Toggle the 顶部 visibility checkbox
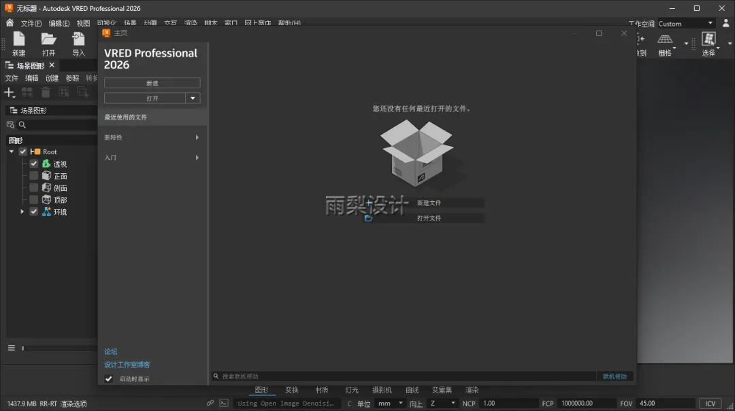The image size is (735, 411). (x=34, y=200)
